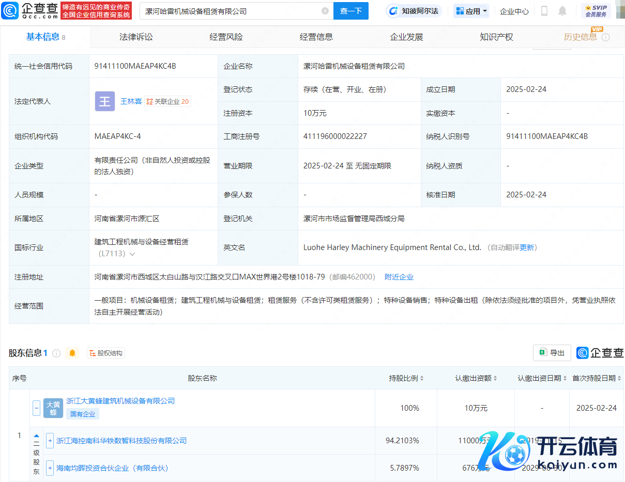Click the info icon beside 股东信息

pyautogui.click(x=56, y=353)
